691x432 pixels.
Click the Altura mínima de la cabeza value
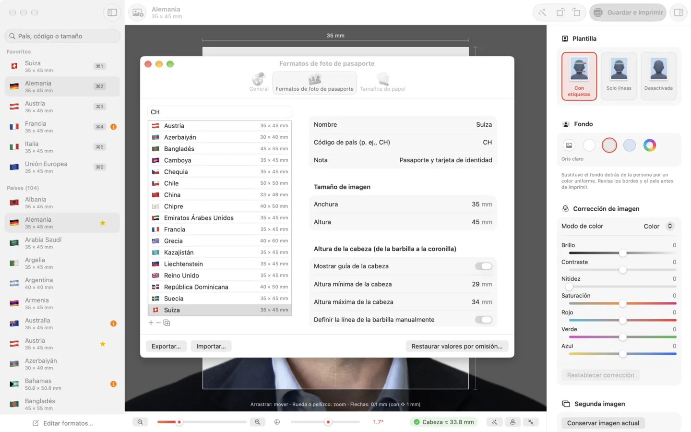click(x=482, y=284)
